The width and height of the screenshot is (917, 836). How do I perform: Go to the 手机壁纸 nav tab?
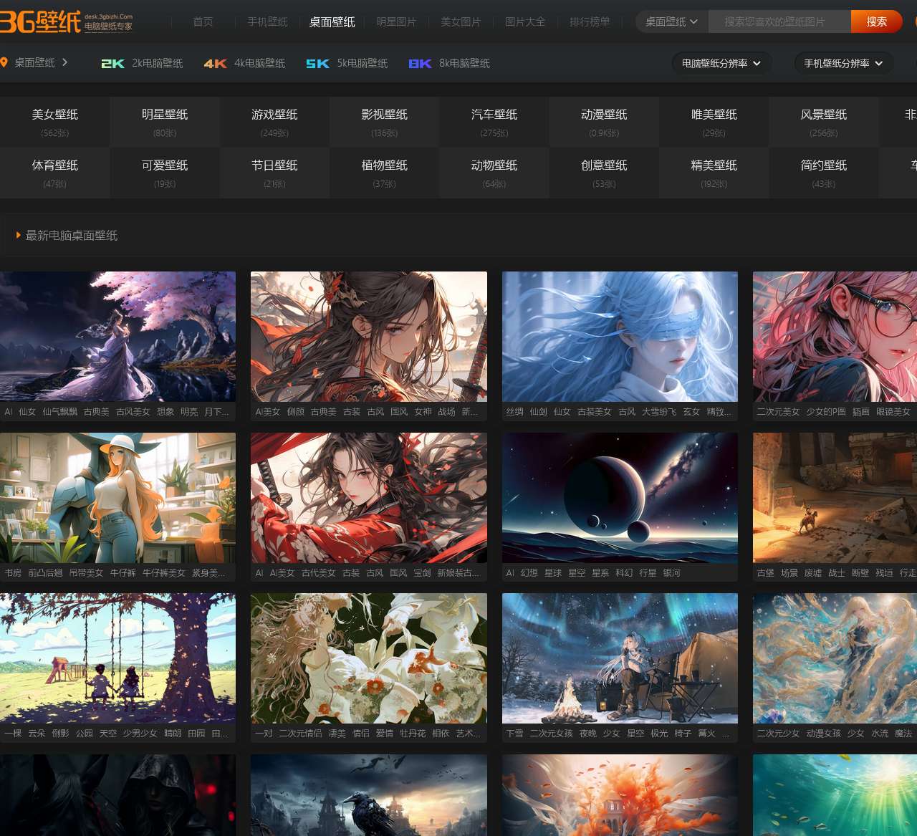(267, 22)
